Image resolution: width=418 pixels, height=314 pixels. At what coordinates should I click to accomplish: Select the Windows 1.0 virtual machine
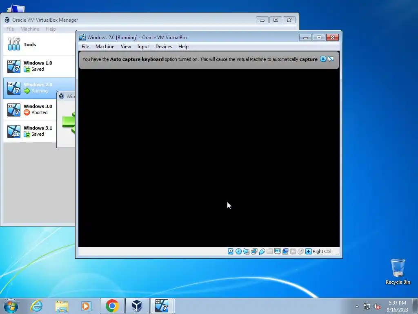(39, 66)
